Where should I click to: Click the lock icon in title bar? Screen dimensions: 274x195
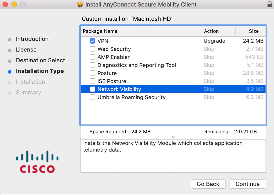click(x=270, y=4)
